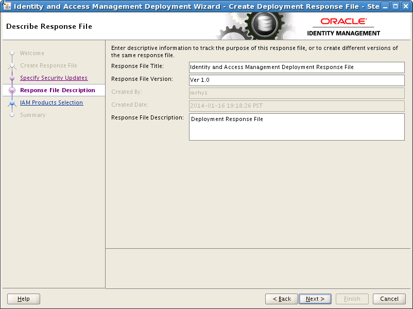Image resolution: width=413 pixels, height=309 pixels.
Task: Click the IDENTITY MANAGEMENT text in the header
Action: click(343, 33)
